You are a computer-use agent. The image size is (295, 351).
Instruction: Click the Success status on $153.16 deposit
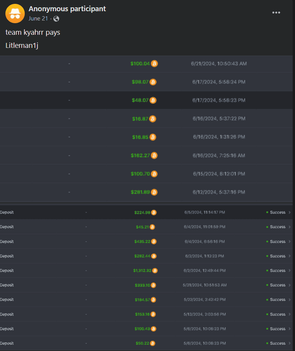276,314
